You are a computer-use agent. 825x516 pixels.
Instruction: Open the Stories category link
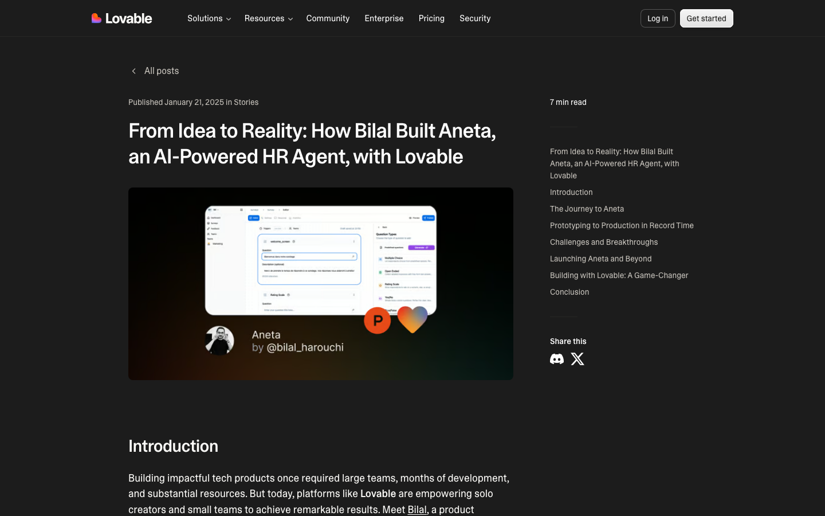pyautogui.click(x=246, y=102)
